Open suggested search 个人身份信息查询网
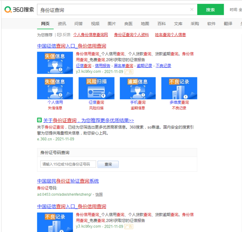The height and width of the screenshot is (232, 242). (x=91, y=35)
